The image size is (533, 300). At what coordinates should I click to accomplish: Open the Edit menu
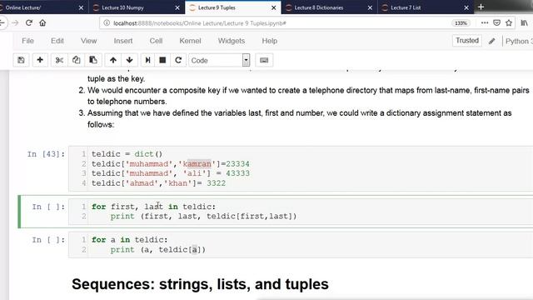click(57, 41)
